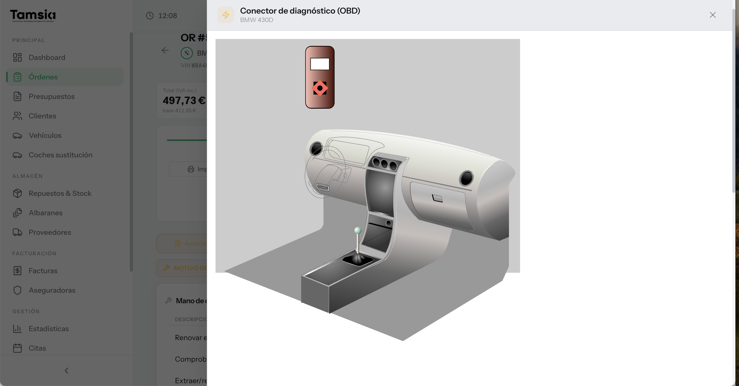The image size is (739, 386).
Task: Click the Vehículos car icon
Action: pyautogui.click(x=17, y=136)
